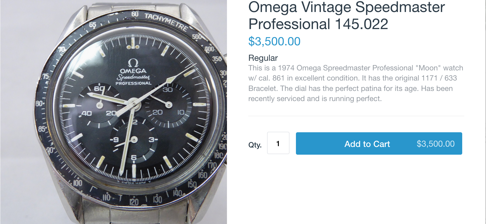Screen dimensions: 486x224
Task: Click the Omega symbol logo on the watch dial
Action: click(x=133, y=63)
